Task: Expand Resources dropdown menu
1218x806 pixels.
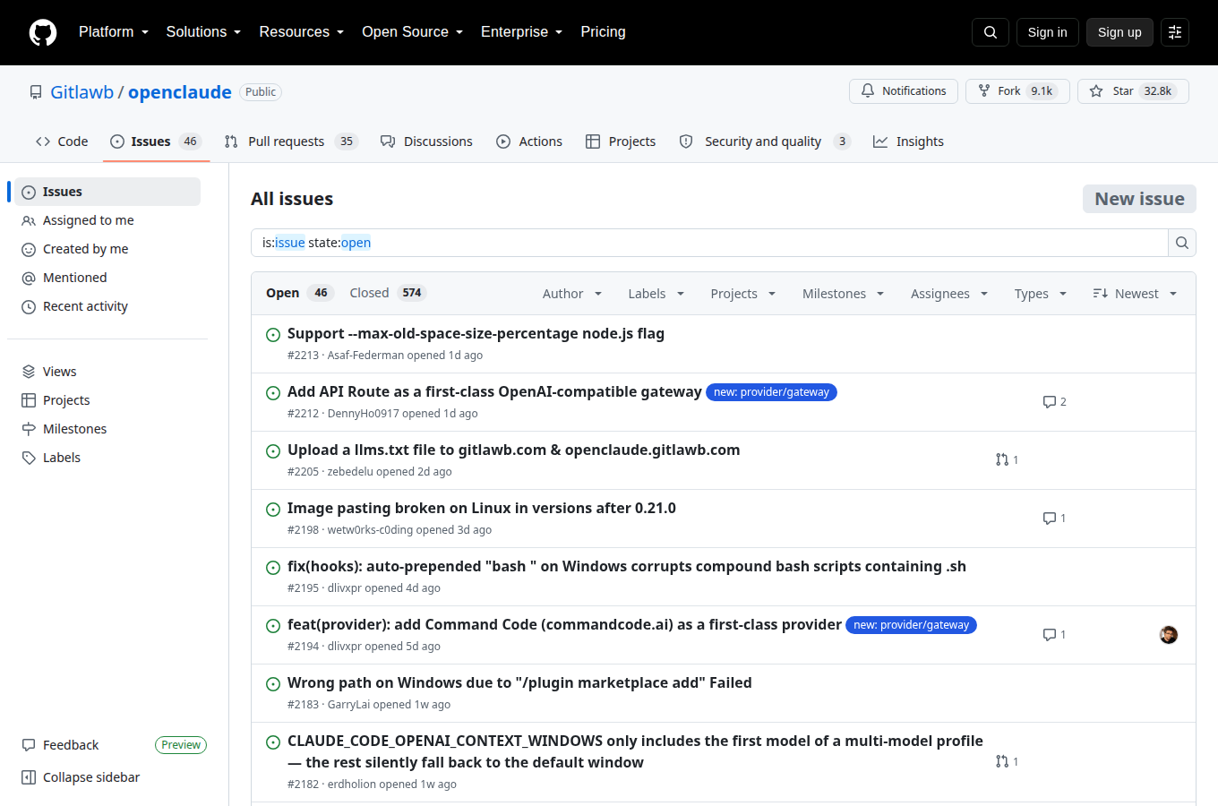Action: point(302,32)
